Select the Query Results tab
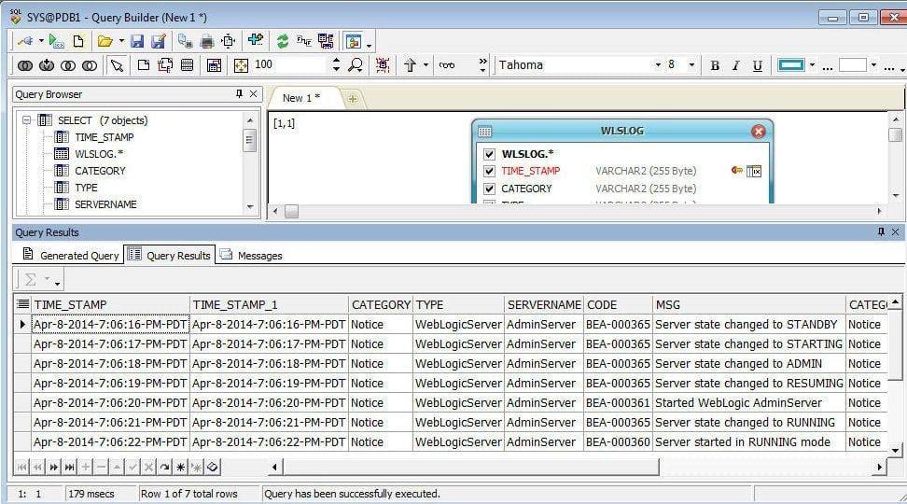Viewport: 907px width, 504px height. pos(169,255)
